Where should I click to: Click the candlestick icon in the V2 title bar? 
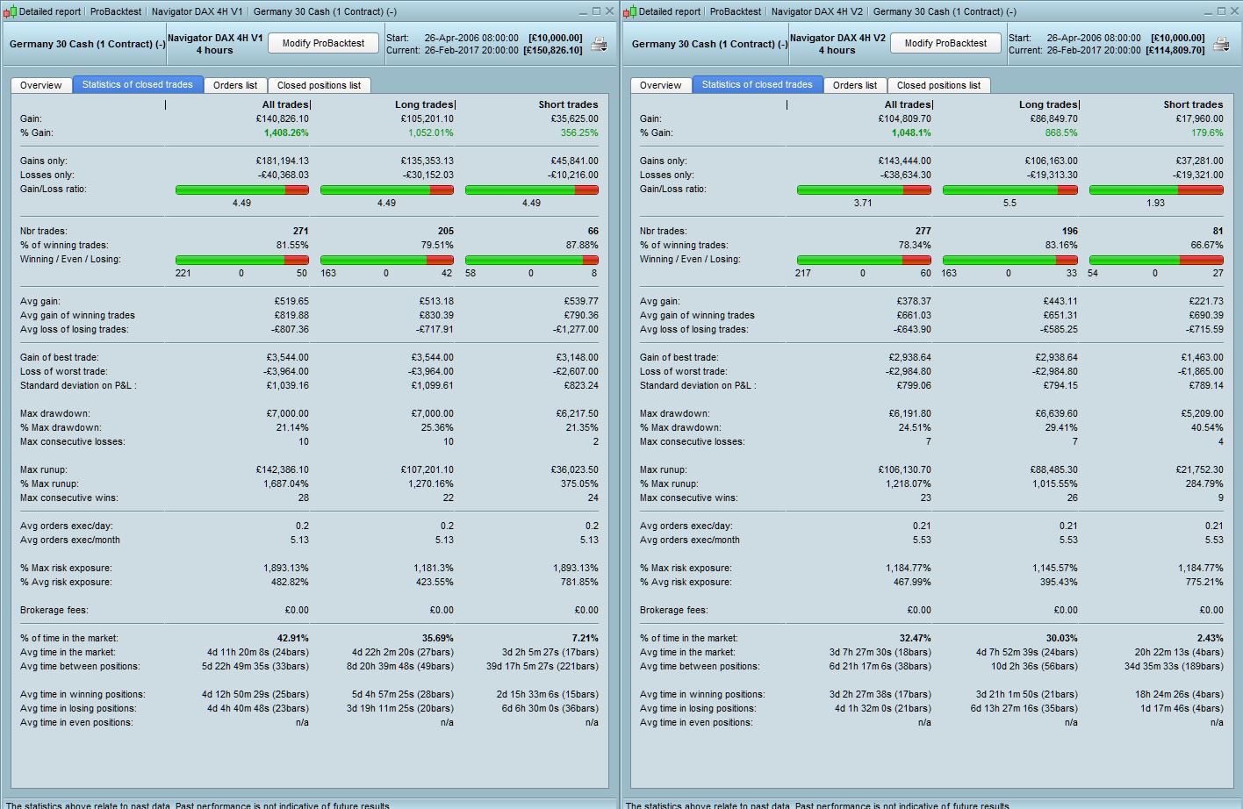pyautogui.click(x=630, y=11)
